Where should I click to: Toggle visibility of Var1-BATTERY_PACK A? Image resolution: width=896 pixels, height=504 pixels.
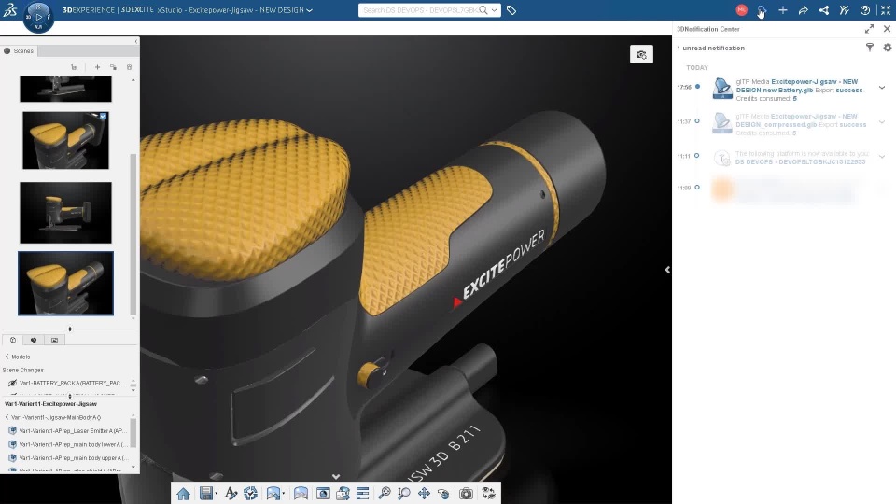12,383
